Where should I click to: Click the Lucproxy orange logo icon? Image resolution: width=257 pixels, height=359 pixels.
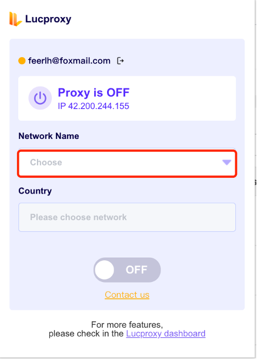click(x=15, y=19)
